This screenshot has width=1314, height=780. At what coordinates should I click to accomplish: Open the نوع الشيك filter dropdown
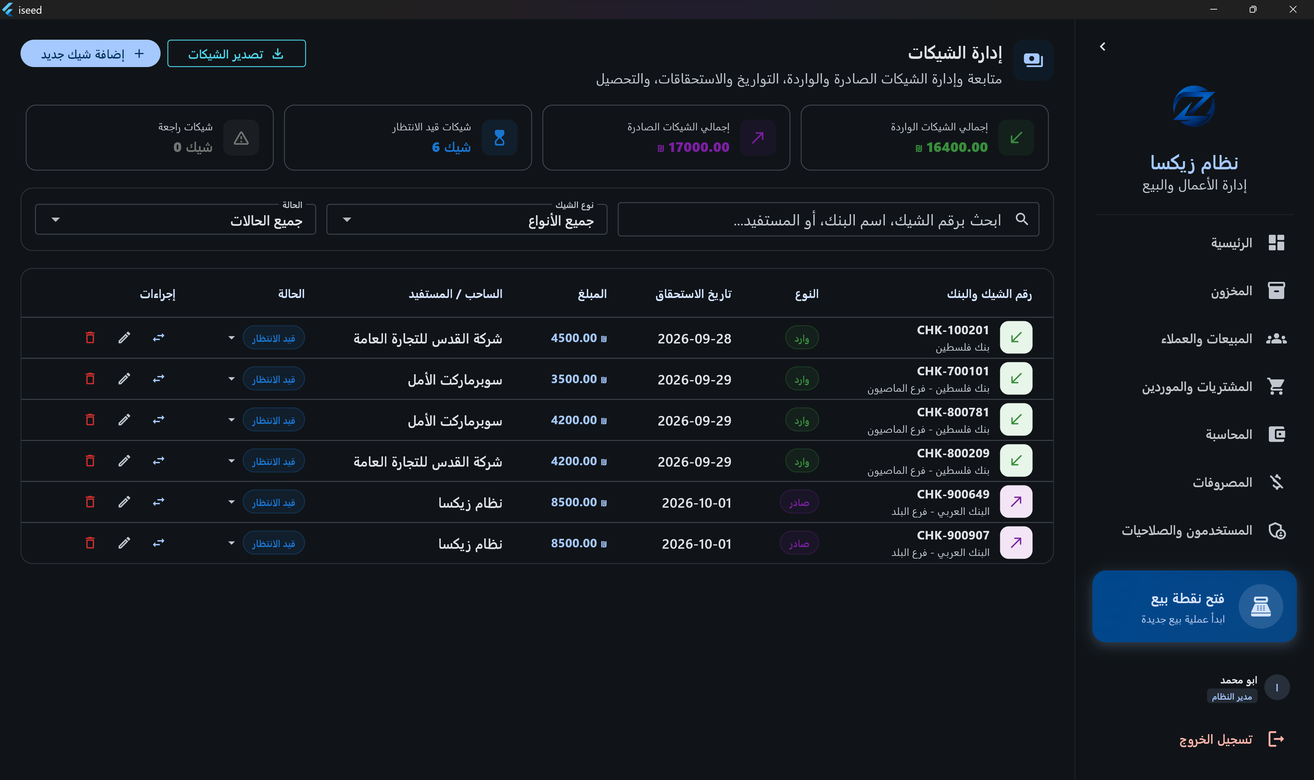tap(467, 220)
